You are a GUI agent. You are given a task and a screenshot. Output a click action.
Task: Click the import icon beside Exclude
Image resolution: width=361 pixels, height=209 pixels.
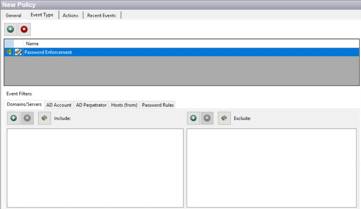click(224, 118)
